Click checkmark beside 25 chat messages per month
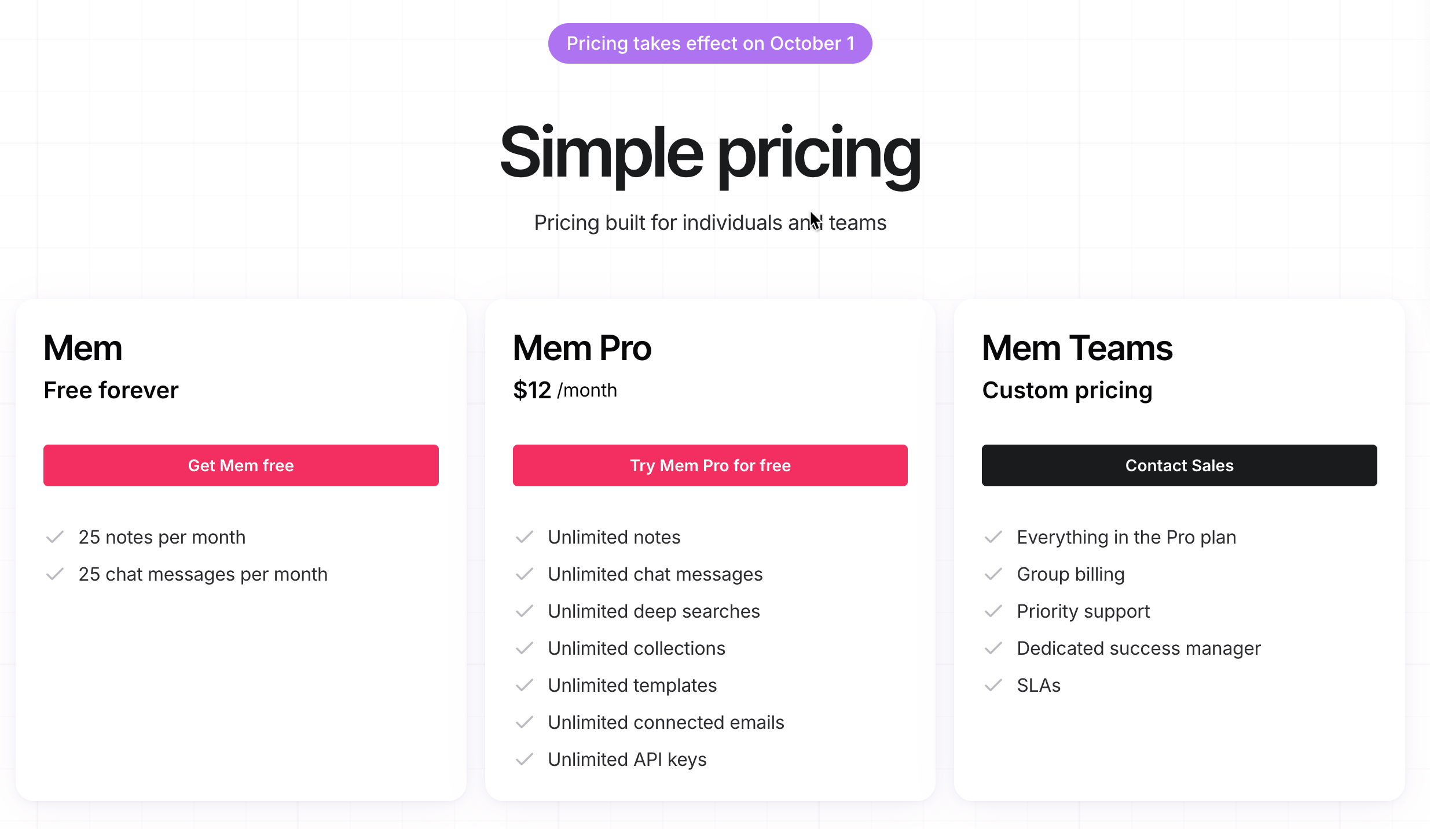 pyautogui.click(x=55, y=574)
